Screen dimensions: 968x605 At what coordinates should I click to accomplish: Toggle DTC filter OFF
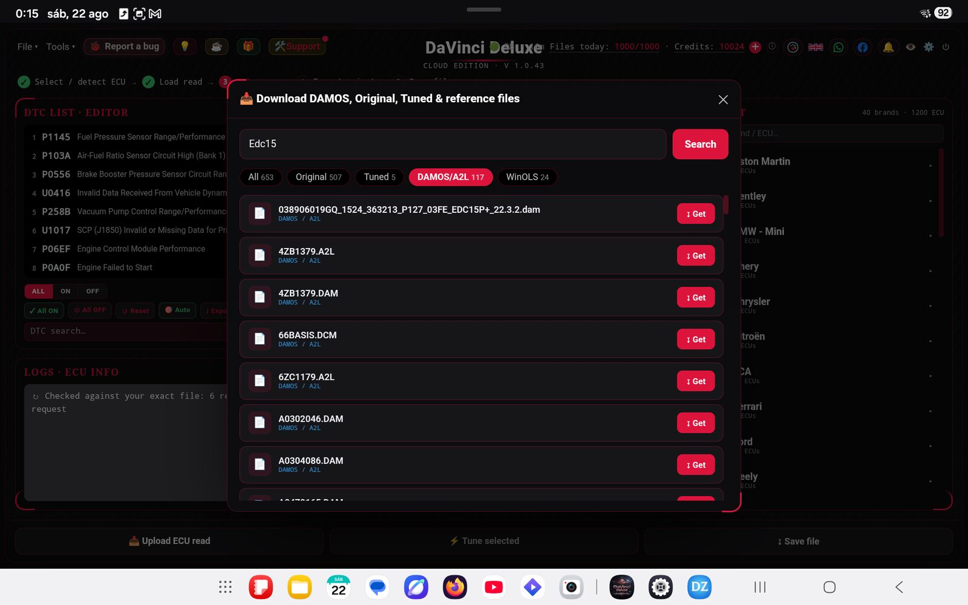pyautogui.click(x=93, y=291)
